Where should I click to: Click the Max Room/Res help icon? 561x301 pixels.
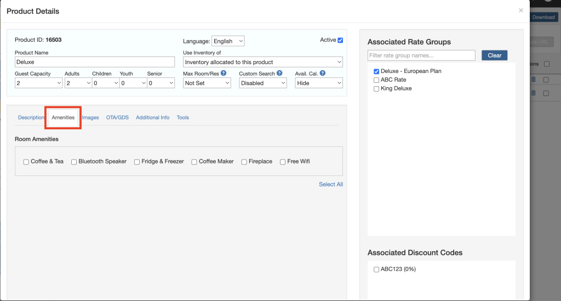(x=224, y=73)
